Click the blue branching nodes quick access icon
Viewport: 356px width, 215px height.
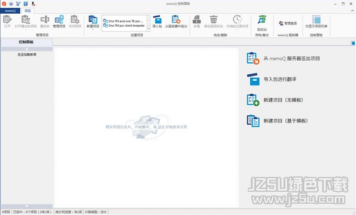coord(18,4)
